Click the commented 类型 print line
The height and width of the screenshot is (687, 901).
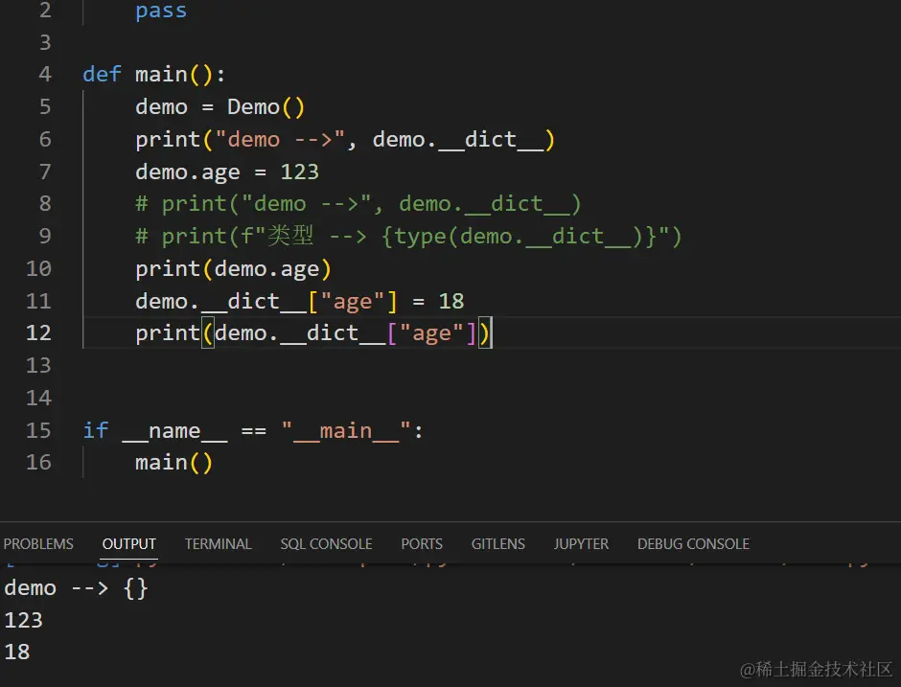pos(408,237)
